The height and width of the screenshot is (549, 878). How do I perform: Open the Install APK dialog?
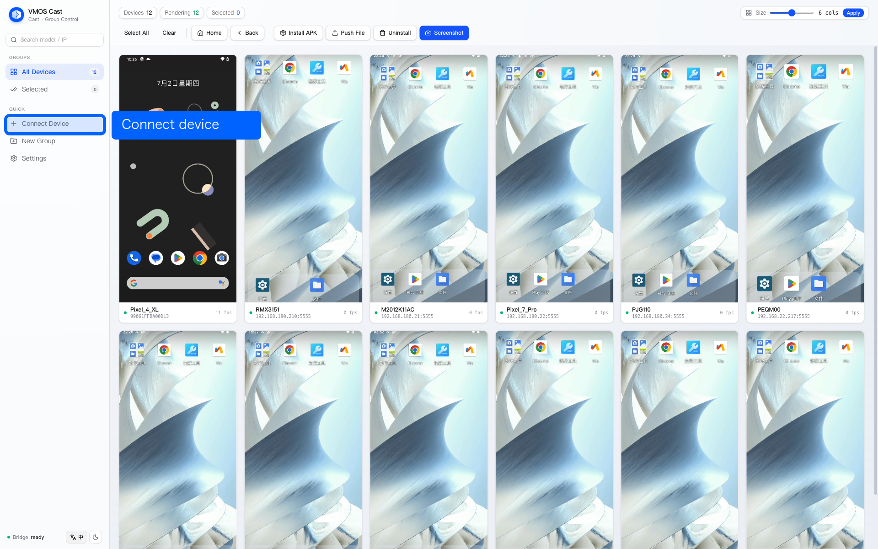click(x=298, y=33)
